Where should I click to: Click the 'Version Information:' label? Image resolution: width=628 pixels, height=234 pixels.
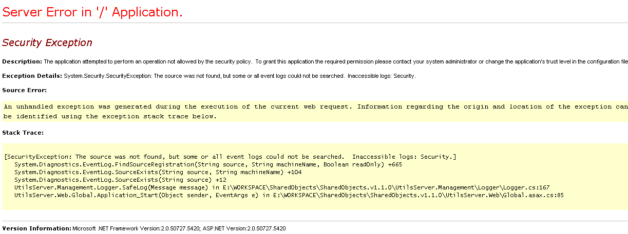tap(36, 228)
